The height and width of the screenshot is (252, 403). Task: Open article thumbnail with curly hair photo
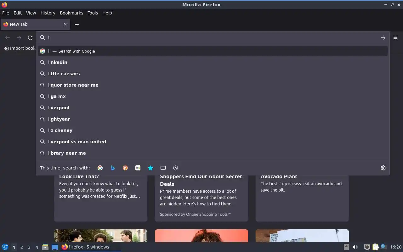coord(201,236)
